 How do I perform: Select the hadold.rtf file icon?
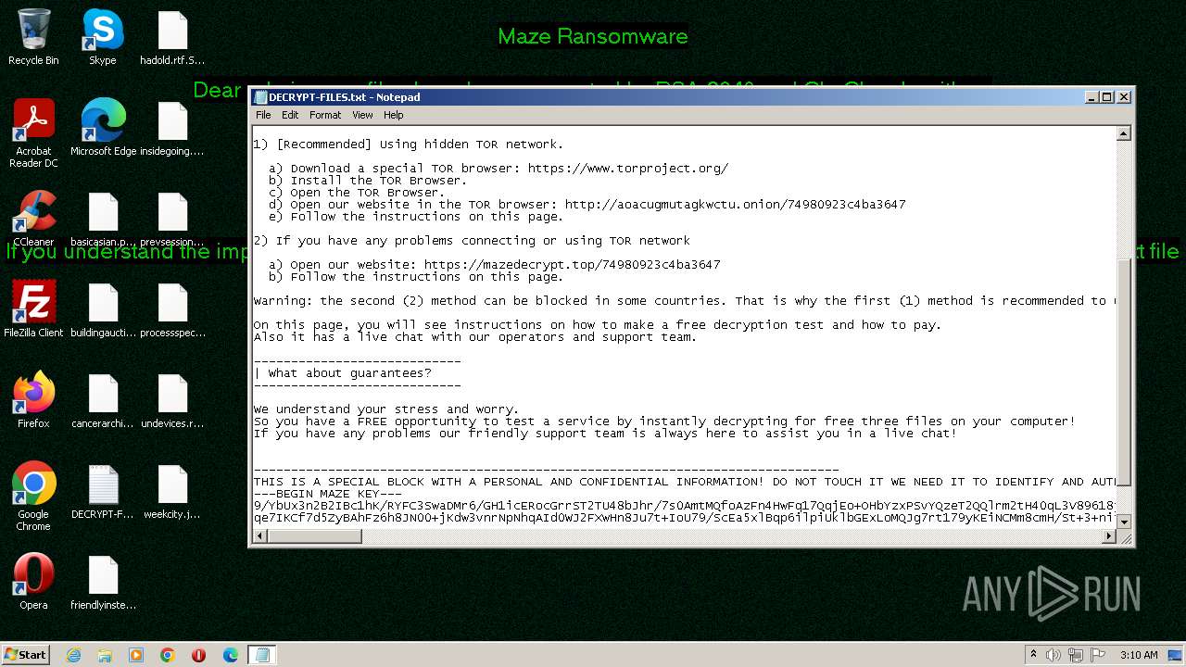172,37
